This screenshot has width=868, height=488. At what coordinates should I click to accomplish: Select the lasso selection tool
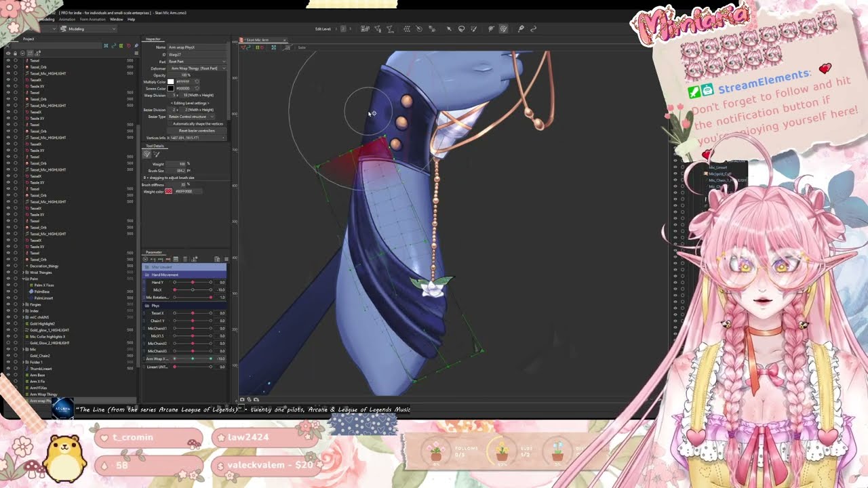point(462,29)
